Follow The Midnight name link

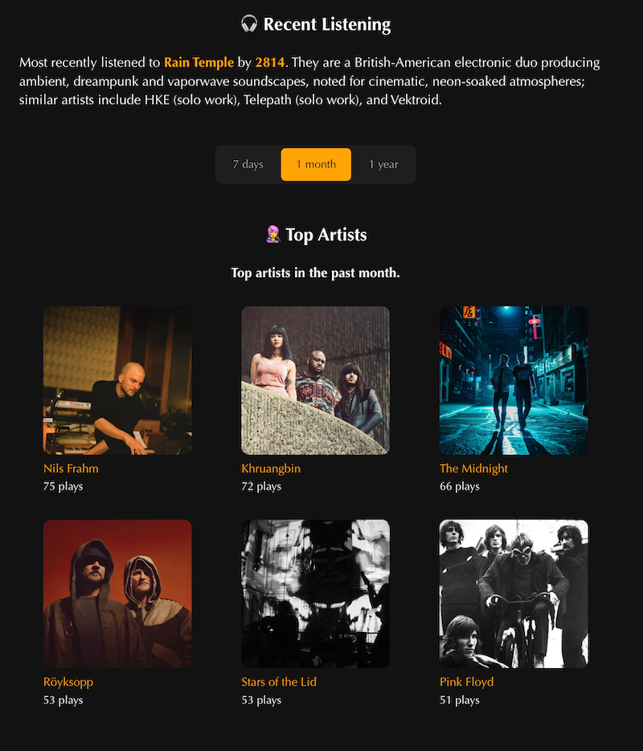[473, 469]
